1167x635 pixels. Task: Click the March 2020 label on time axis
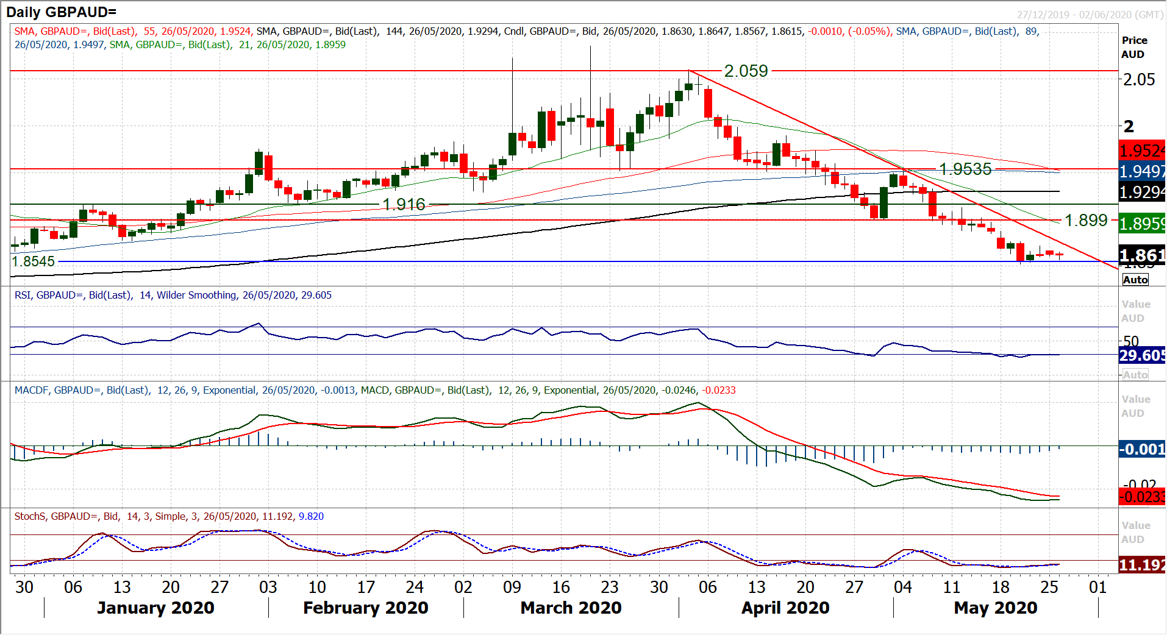[x=571, y=608]
